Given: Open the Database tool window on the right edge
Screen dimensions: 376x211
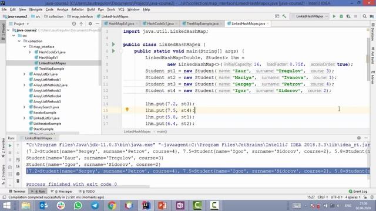Looking at the screenshot, I should pyautogui.click(x=372, y=33).
